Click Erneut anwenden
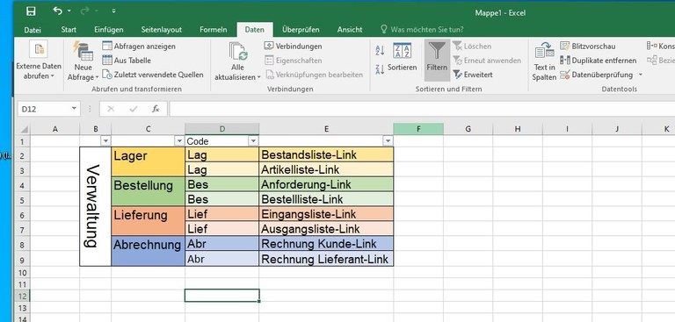The image size is (675, 322). 487,61
